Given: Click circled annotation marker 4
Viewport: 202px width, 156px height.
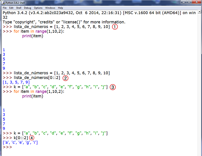Looking at the screenshot, I should click(x=32, y=138).
